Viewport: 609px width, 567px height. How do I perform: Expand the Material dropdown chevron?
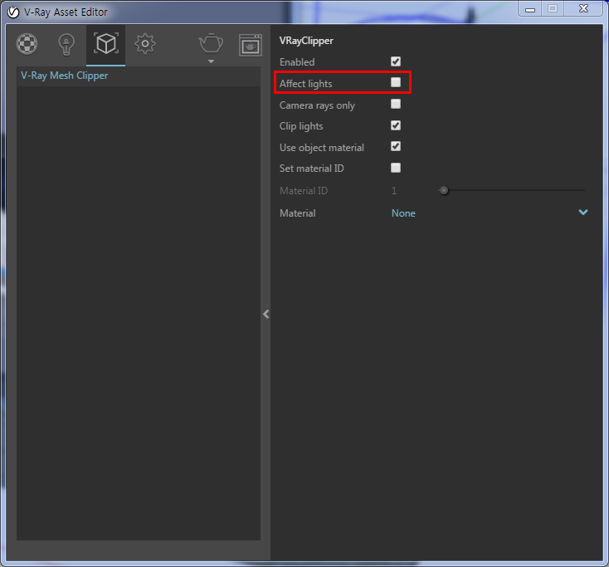coord(583,213)
